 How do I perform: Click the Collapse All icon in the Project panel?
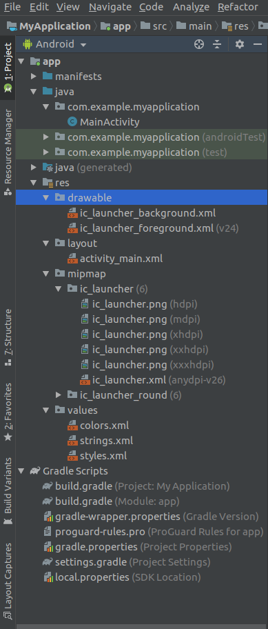pyautogui.click(x=217, y=44)
